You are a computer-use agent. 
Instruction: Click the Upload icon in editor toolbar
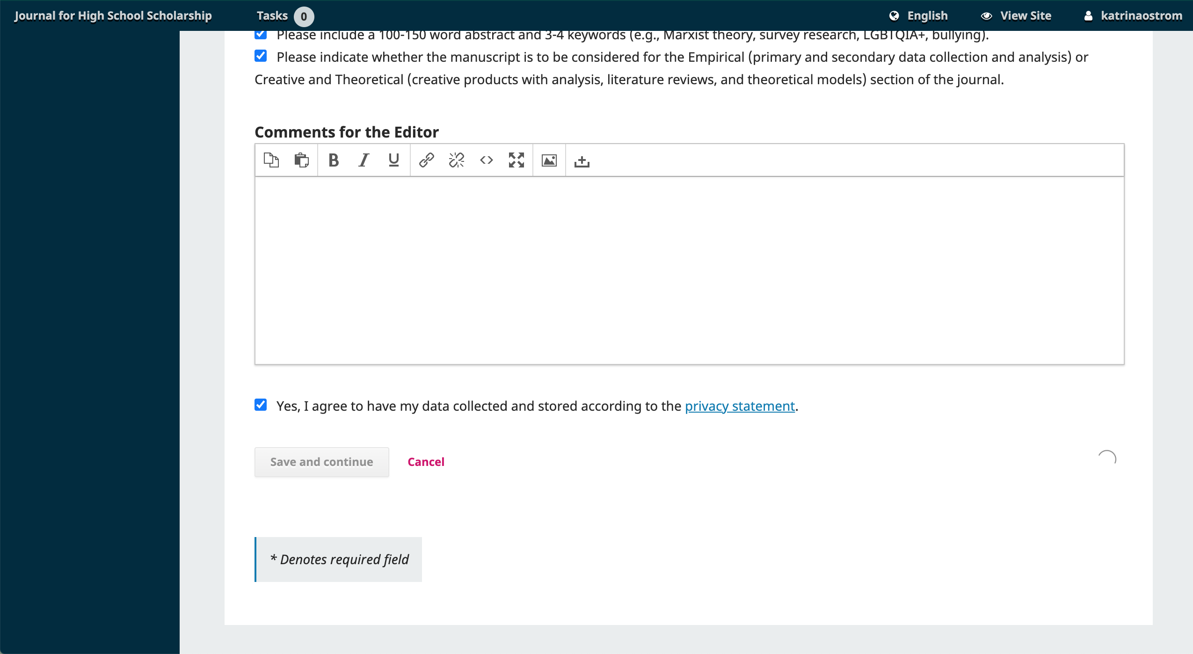582,160
